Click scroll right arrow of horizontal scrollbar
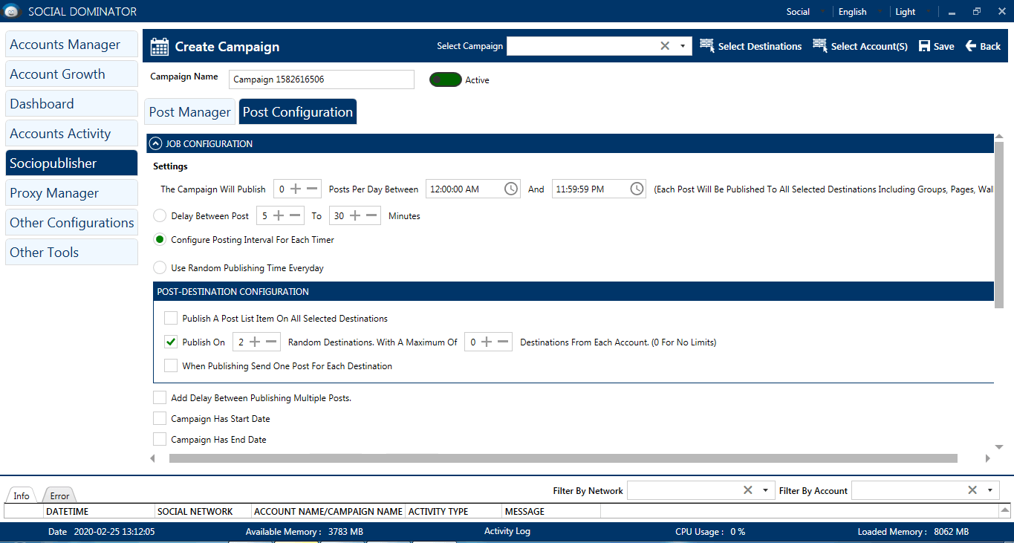 pyautogui.click(x=988, y=458)
